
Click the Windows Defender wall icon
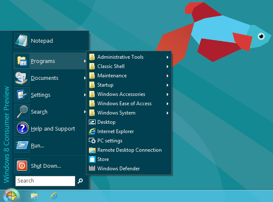[x=92, y=168]
